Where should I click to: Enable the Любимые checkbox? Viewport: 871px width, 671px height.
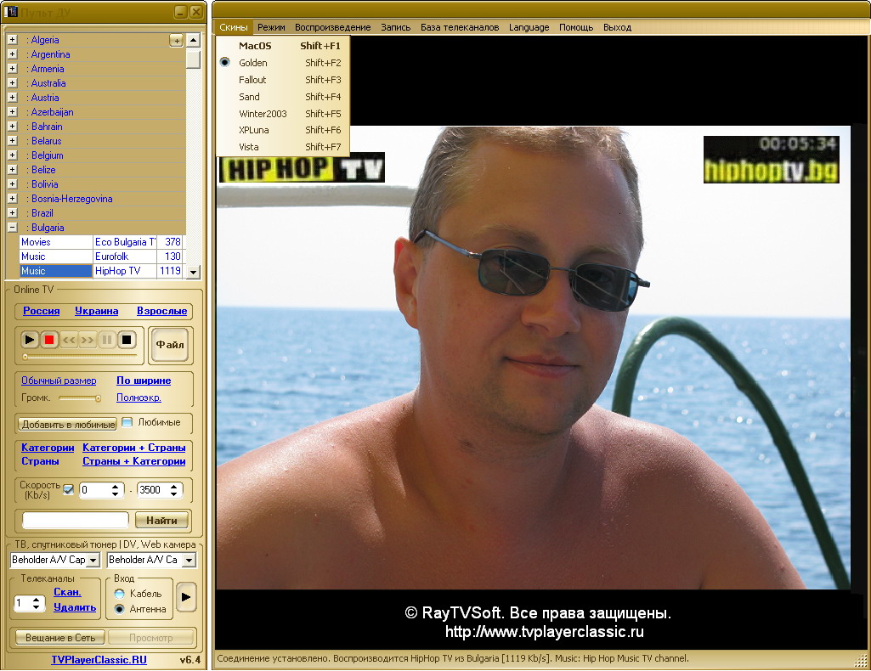pyautogui.click(x=127, y=422)
